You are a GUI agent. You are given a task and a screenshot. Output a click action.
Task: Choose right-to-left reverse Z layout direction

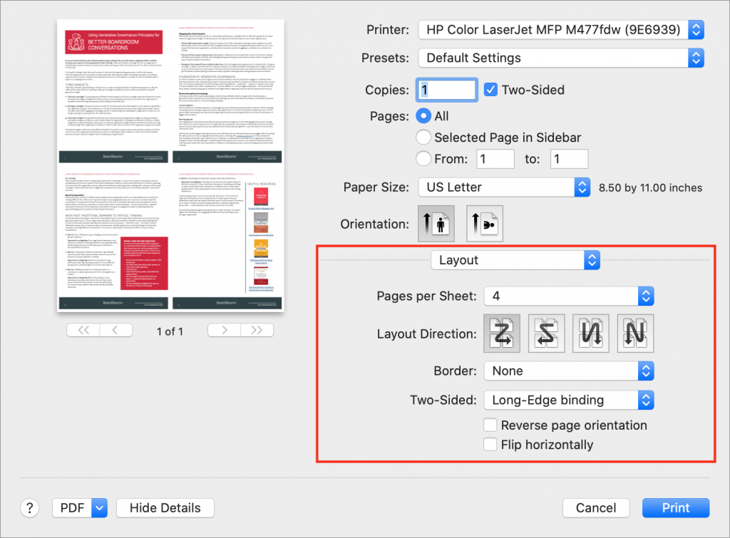click(x=546, y=333)
